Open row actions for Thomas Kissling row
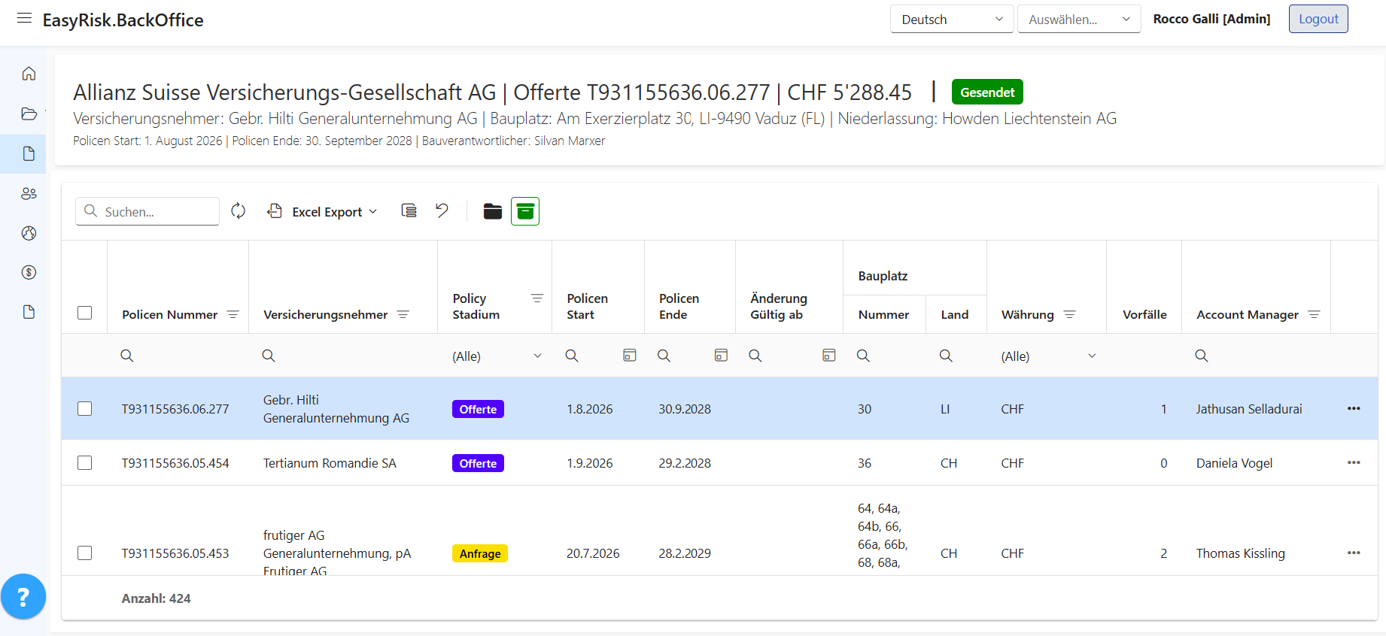 coord(1354,553)
